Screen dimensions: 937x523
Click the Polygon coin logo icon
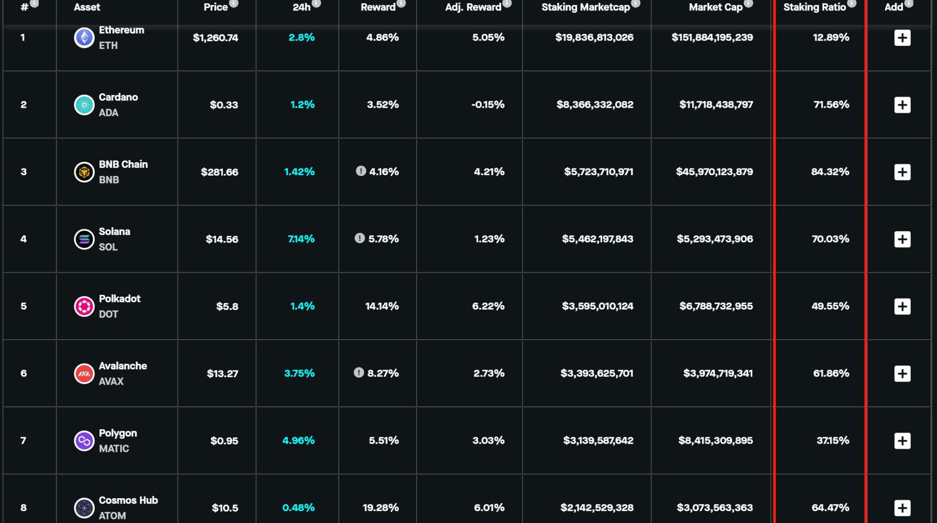tap(84, 441)
